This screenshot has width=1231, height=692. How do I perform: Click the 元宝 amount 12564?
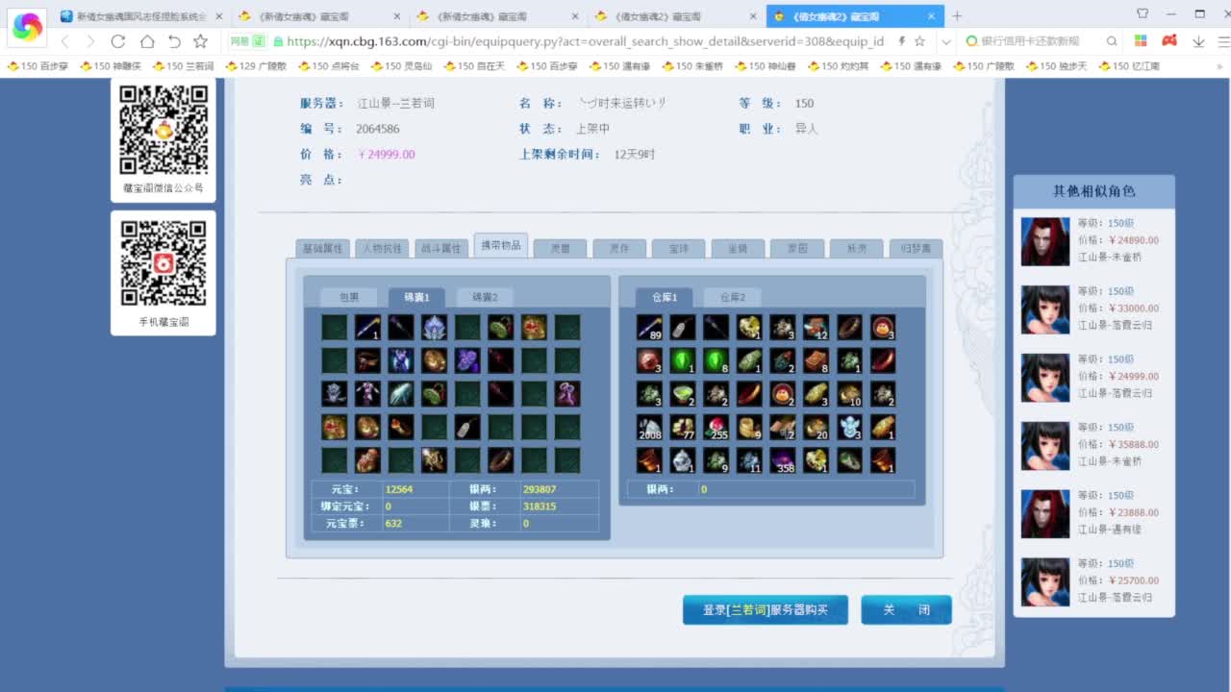tap(399, 489)
